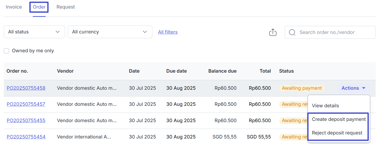382x144 pixels.
Task: Expand the All currency dropdown
Action: click(110, 32)
